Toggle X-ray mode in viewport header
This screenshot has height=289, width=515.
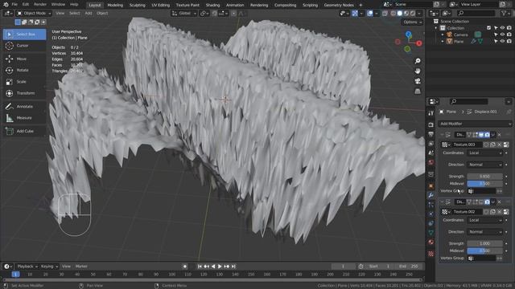pos(385,14)
